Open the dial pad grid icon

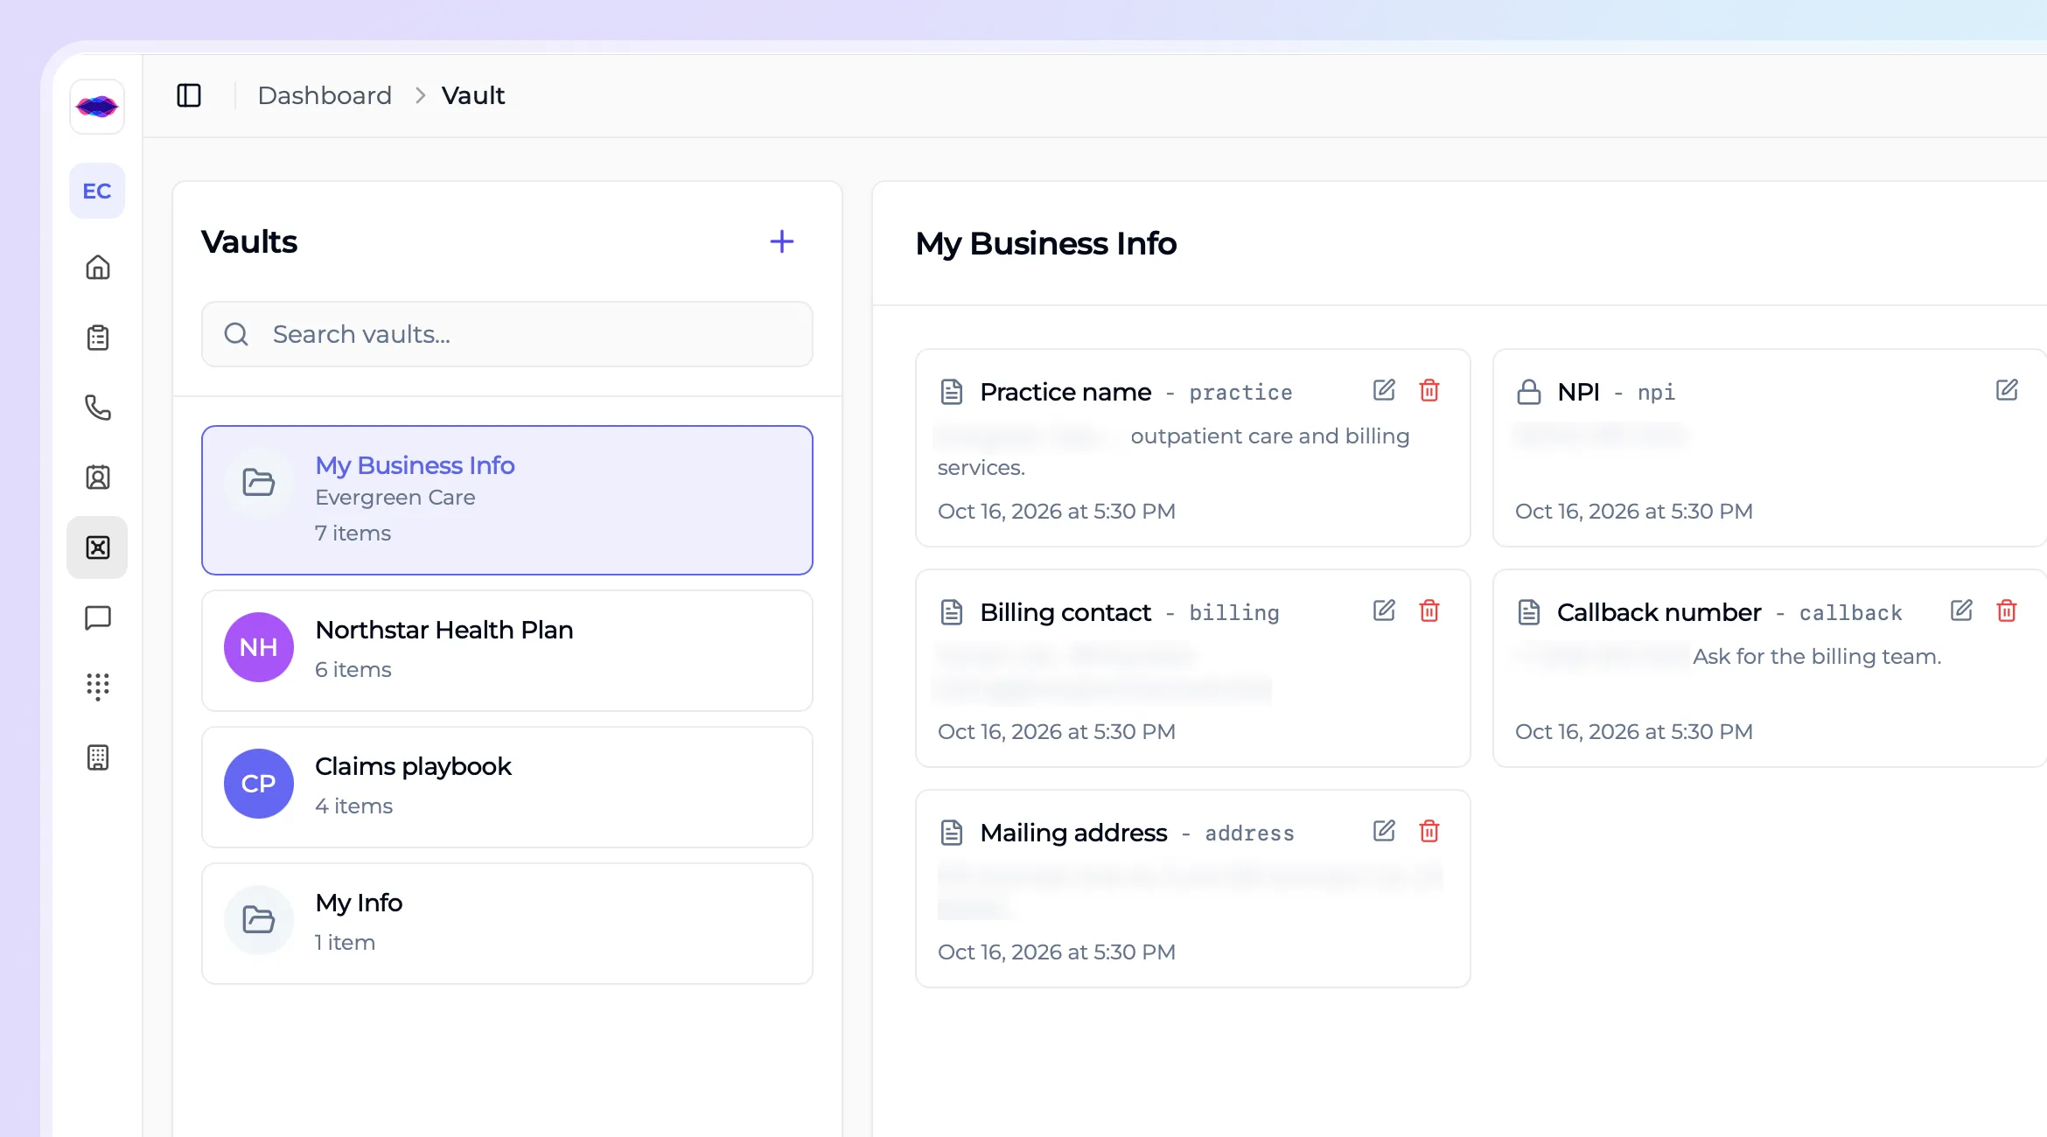[x=97, y=687]
